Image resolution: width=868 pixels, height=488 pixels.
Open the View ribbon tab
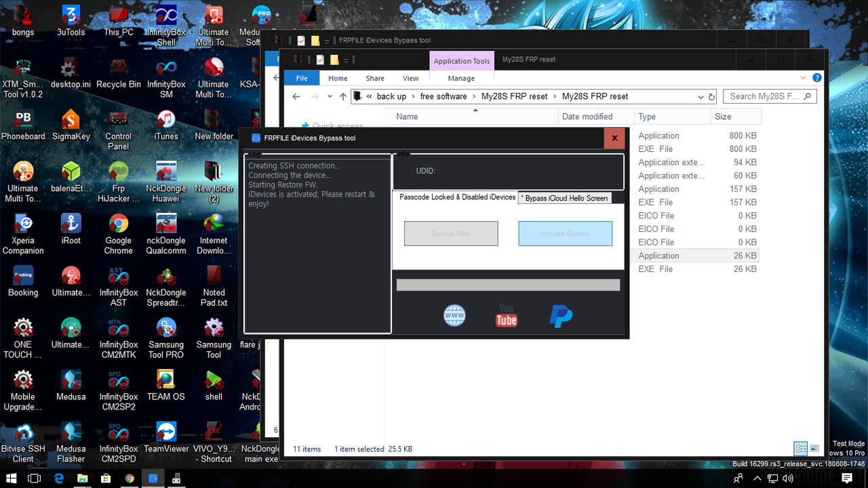point(410,78)
